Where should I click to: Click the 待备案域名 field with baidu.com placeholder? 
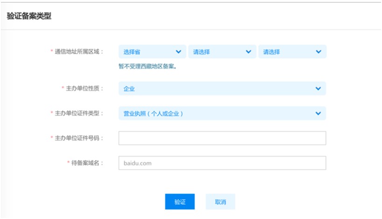(222, 163)
